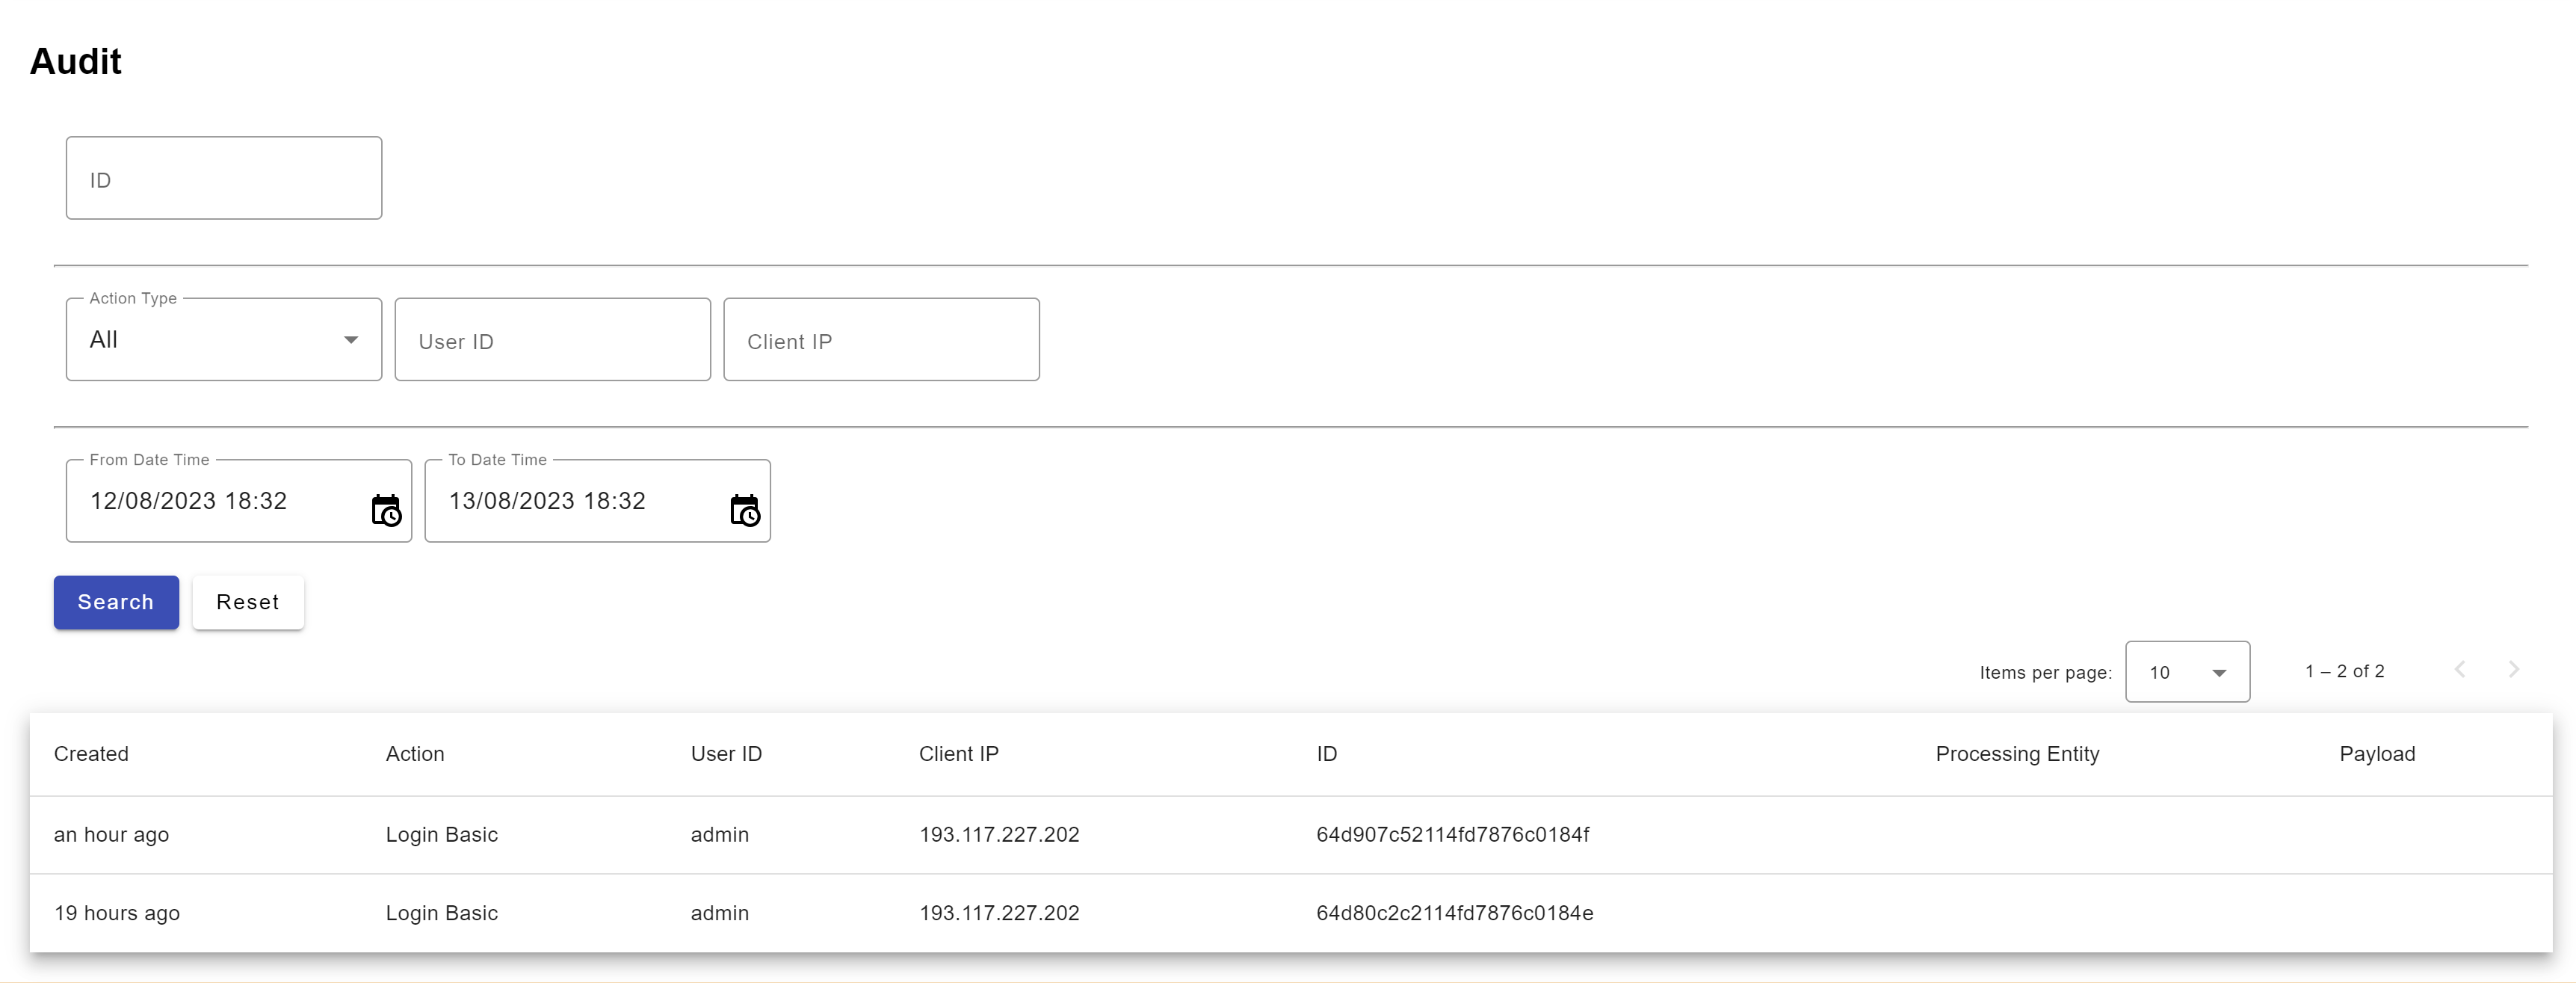This screenshot has width=2576, height=983.
Task: Click the Payload column header
Action: tap(2377, 754)
